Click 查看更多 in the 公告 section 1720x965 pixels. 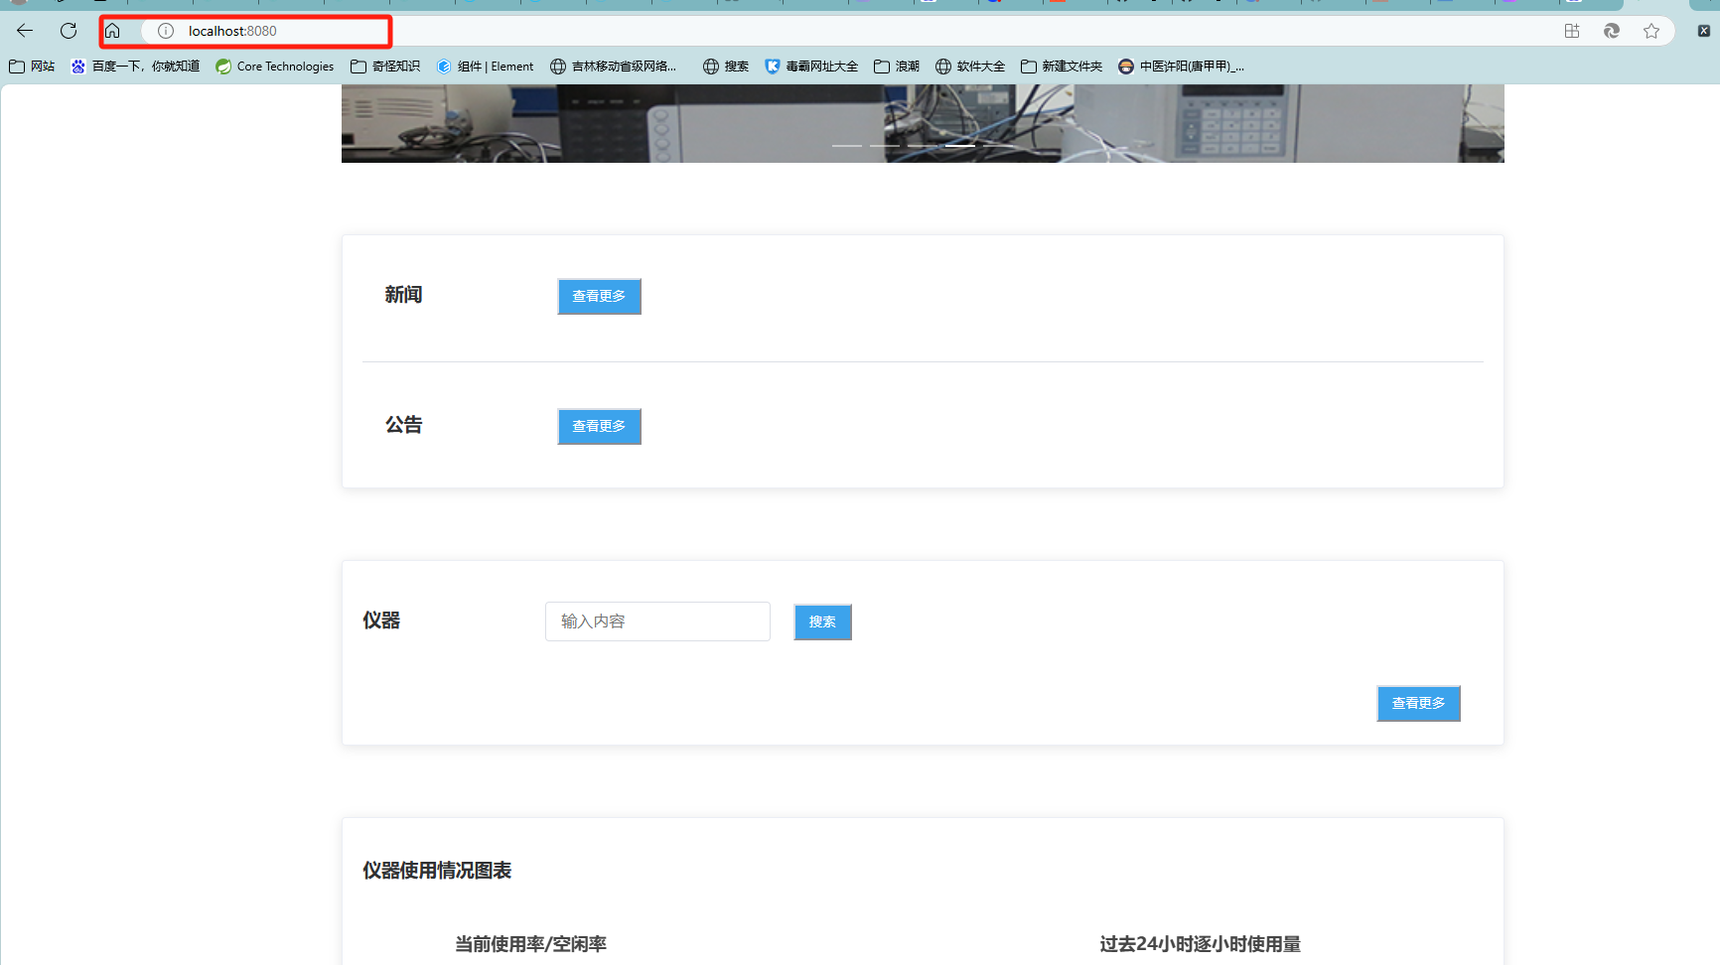point(599,426)
